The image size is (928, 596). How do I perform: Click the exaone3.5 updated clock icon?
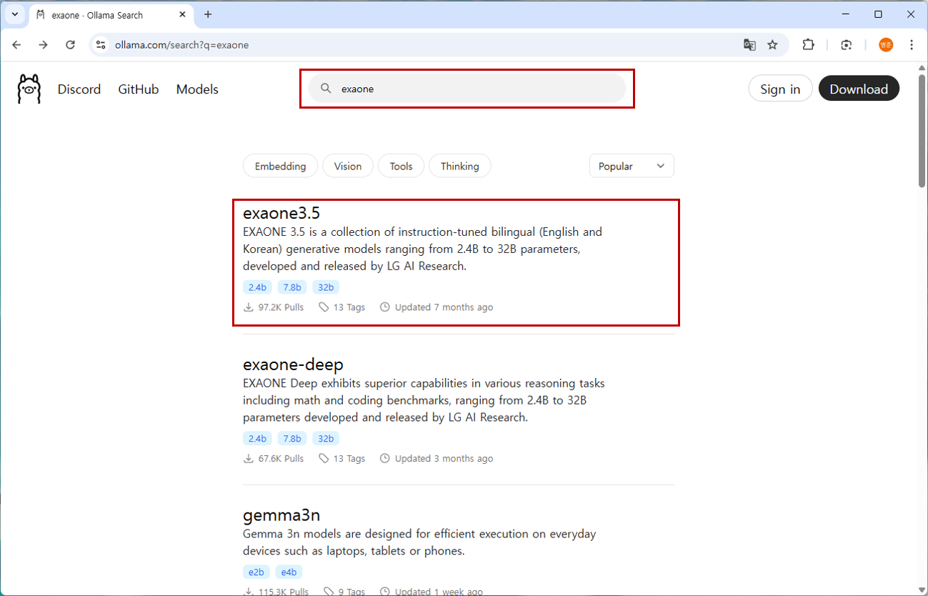pyautogui.click(x=385, y=307)
